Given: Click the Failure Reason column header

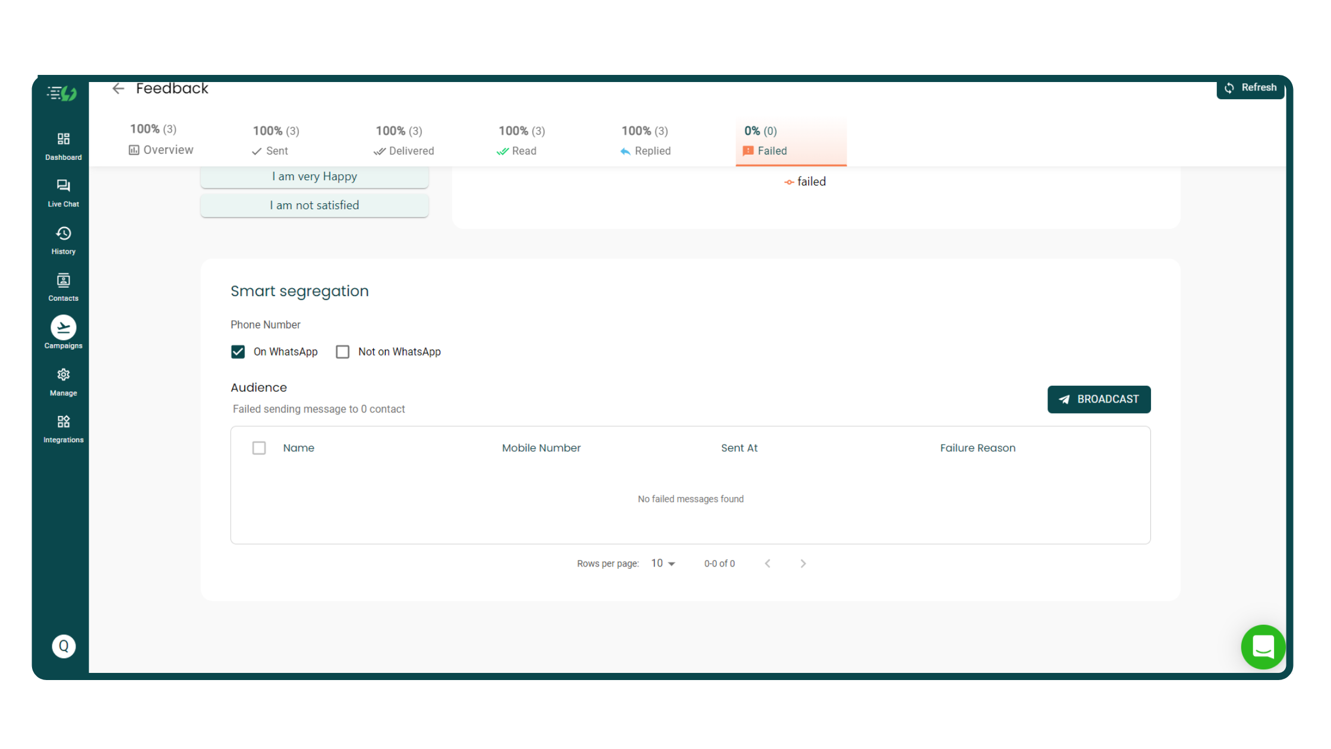Looking at the screenshot, I should [x=977, y=448].
